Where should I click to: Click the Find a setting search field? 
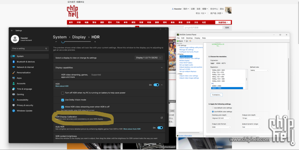30,48
